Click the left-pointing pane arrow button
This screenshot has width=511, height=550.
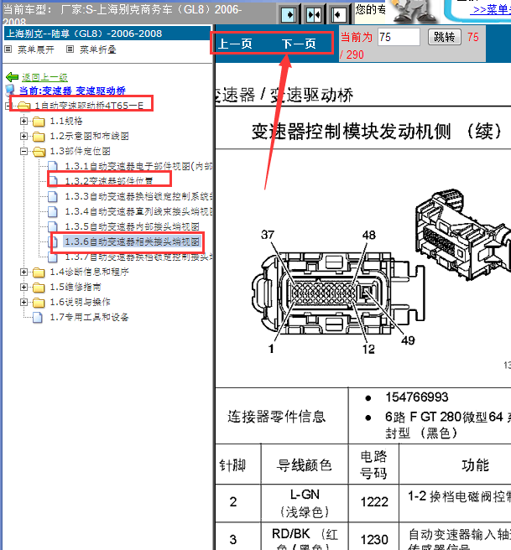click(x=339, y=14)
